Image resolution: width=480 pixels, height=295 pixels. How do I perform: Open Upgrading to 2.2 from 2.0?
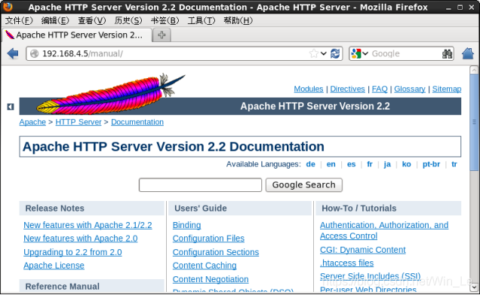point(72,252)
